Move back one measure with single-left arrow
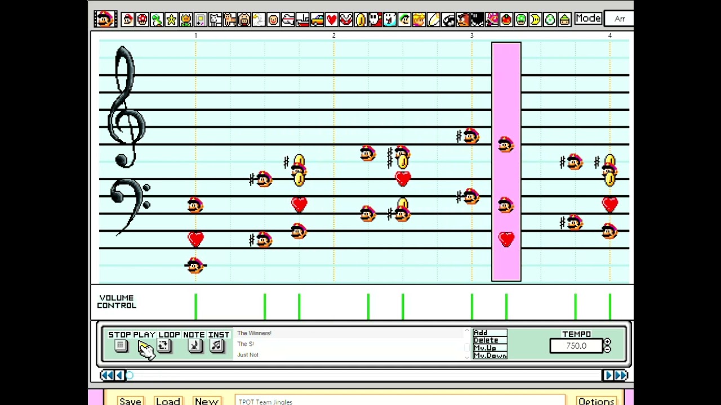721x405 pixels. (119, 375)
